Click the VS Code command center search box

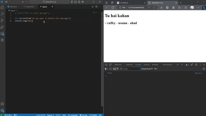(x=49, y=2)
